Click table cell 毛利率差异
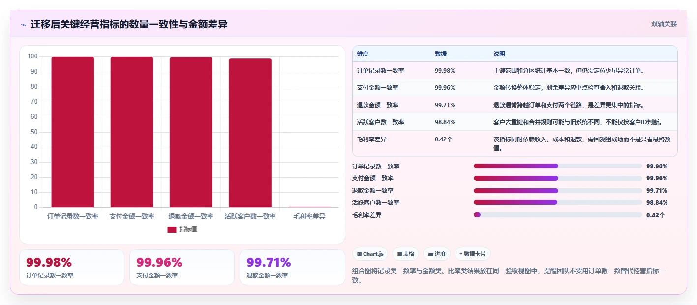Viewport: 697px width, 305px height. (x=372, y=139)
